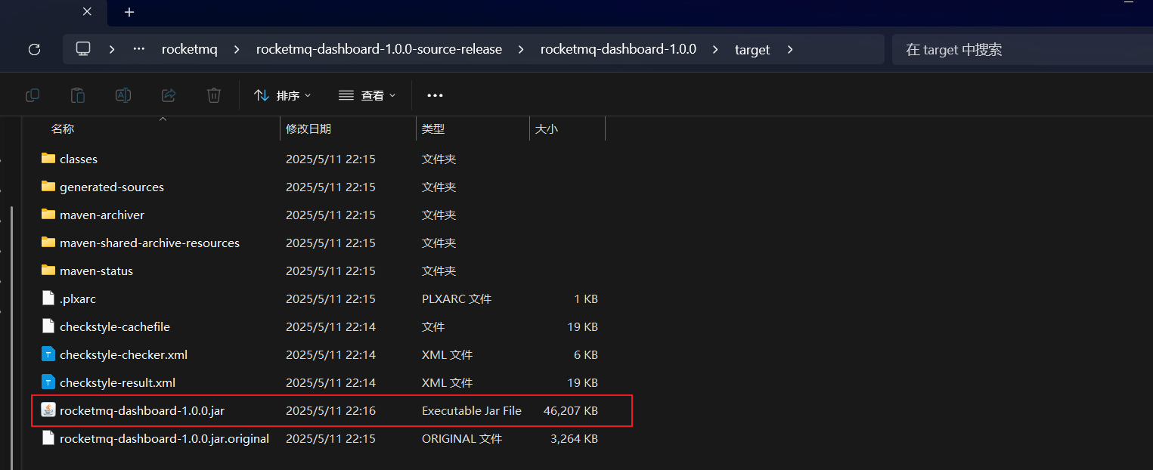Screen dimensions: 1153x470
Task: Click the maven-shared-archive-resources name
Action: pyautogui.click(x=150, y=243)
